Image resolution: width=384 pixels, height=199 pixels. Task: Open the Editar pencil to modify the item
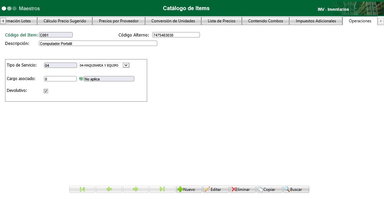[x=216, y=189]
